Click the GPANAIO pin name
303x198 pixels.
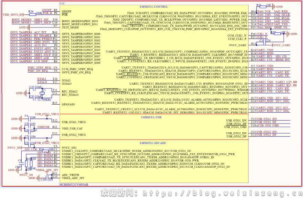tap(68, 104)
